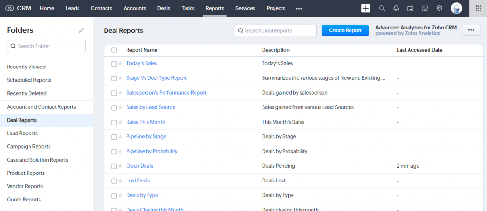Select Account and Contact Reports folder
This screenshot has width=487, height=211.
[41, 107]
